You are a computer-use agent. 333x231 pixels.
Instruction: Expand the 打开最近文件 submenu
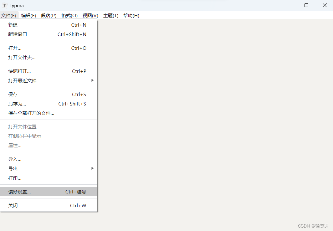(49, 80)
